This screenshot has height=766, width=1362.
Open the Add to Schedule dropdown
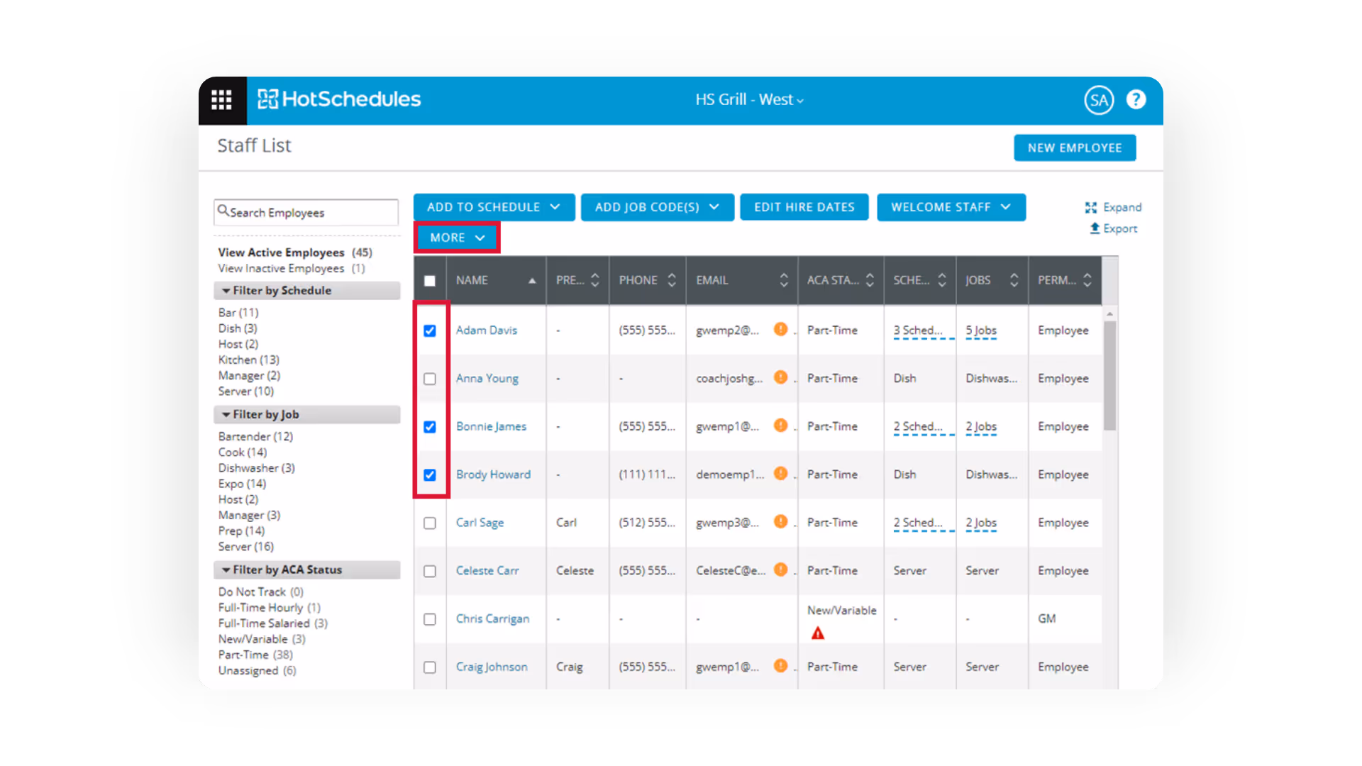pyautogui.click(x=494, y=207)
